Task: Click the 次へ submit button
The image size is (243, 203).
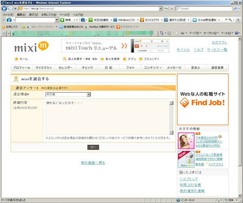Action: pos(93,147)
